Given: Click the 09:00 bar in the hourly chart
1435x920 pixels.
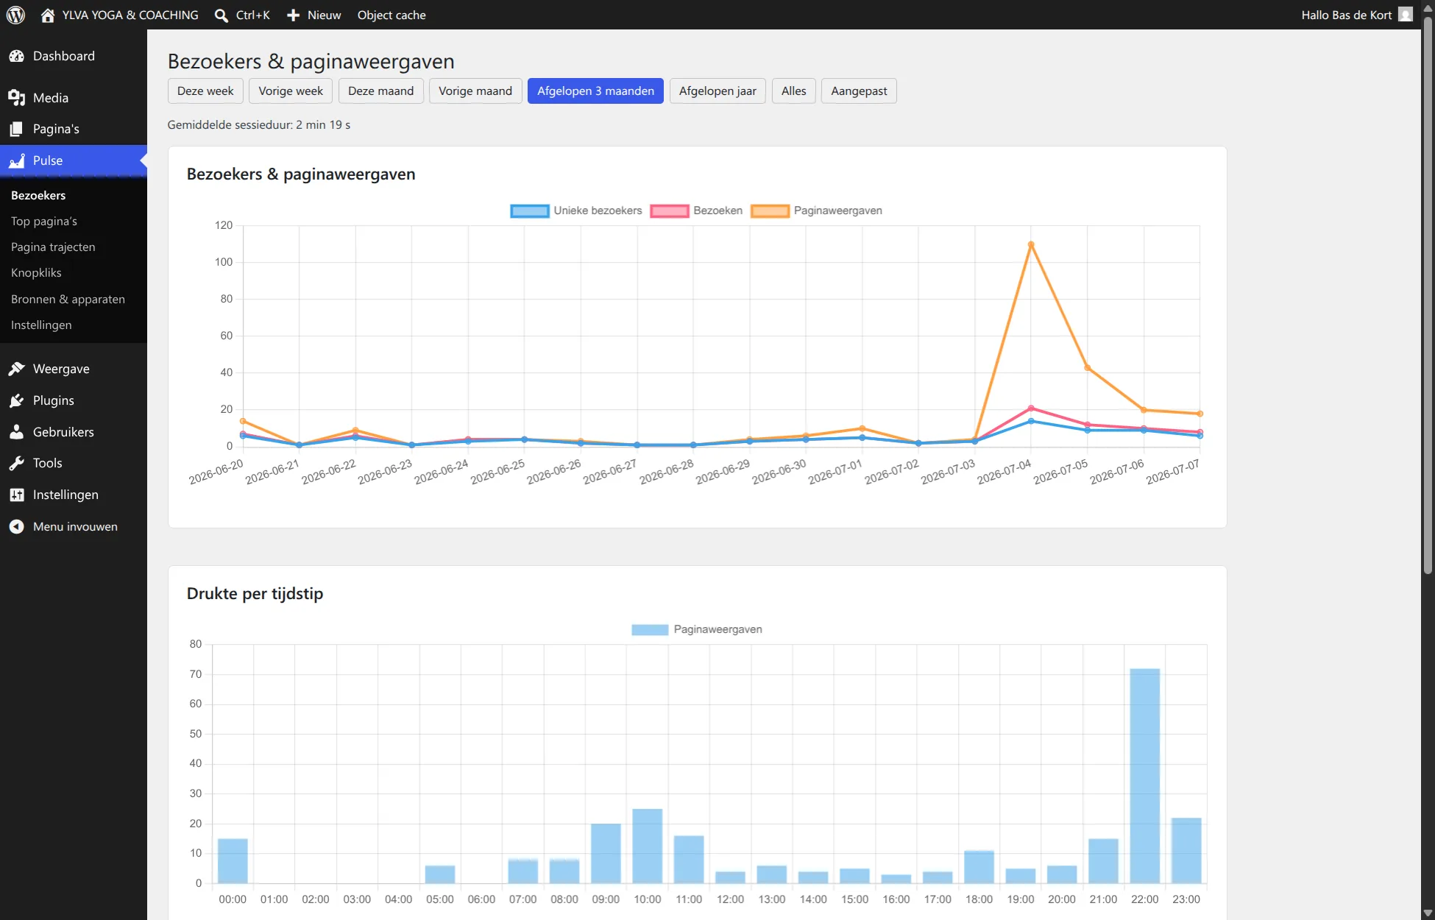Looking at the screenshot, I should [x=606, y=854].
